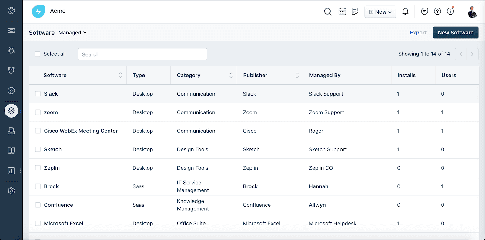Viewport: 485px width, 240px height.
Task: Go to the previous page arrow
Action: [461, 54]
